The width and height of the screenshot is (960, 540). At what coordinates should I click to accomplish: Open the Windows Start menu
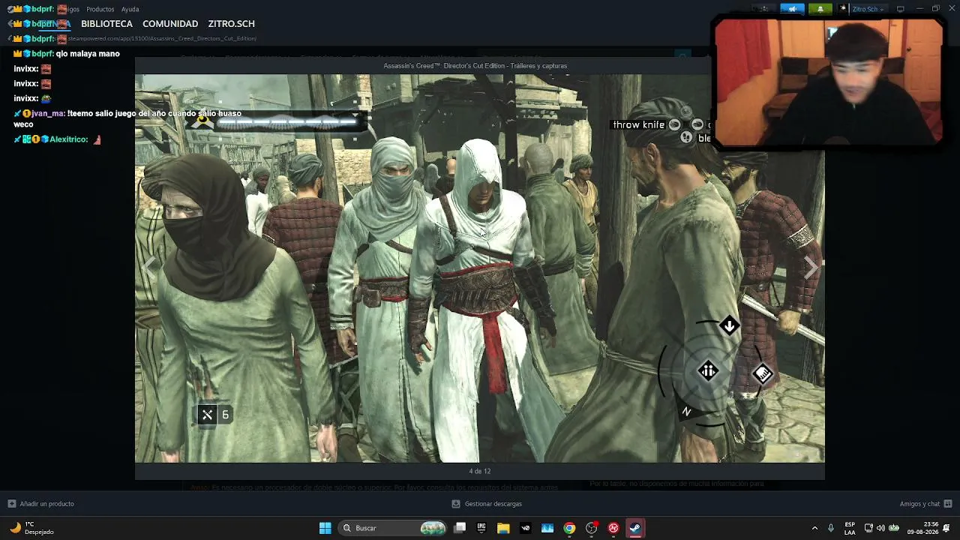click(325, 528)
